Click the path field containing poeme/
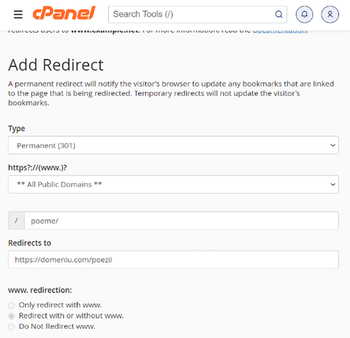 181,221
